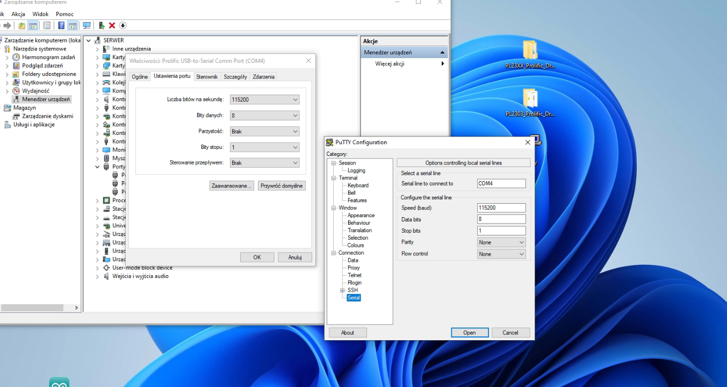This screenshot has width=727, height=387.
Task: Open the Widok menu
Action: [x=40, y=14]
